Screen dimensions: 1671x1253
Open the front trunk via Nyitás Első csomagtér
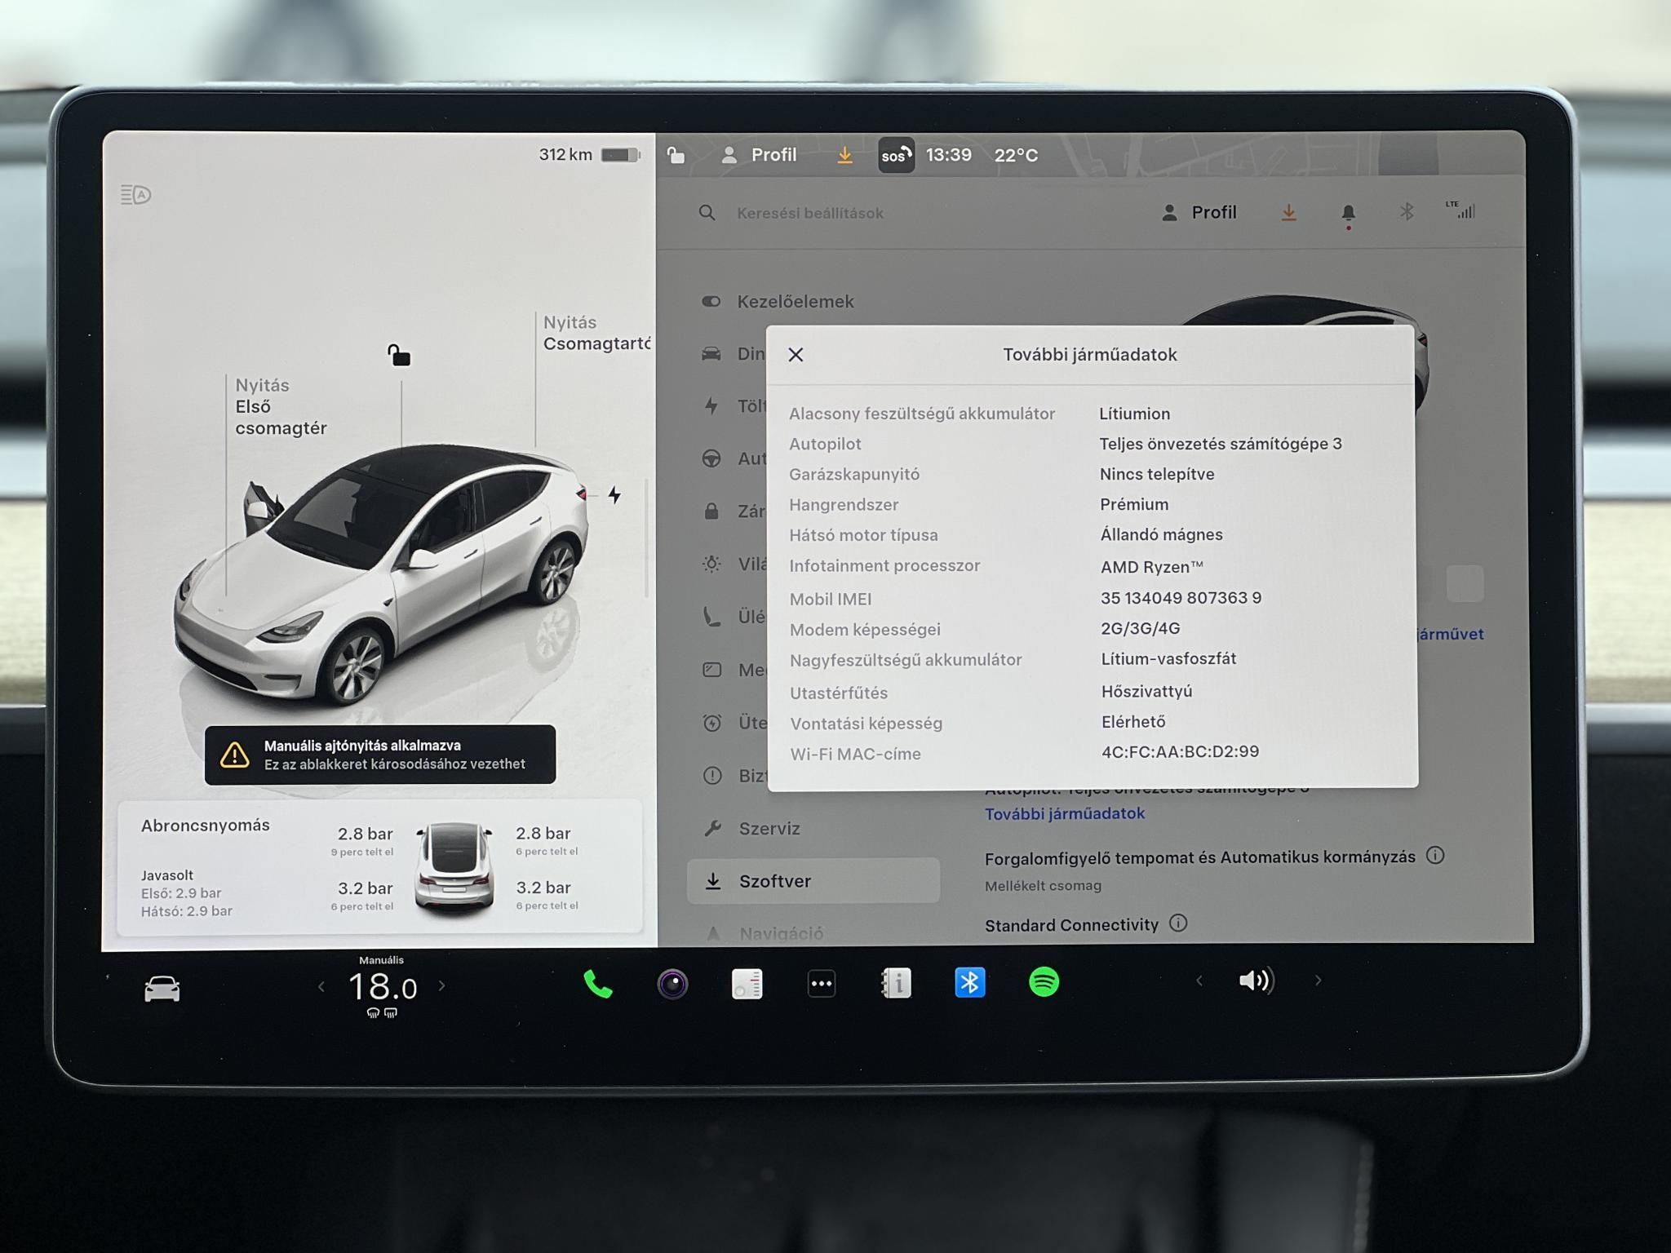tap(281, 406)
